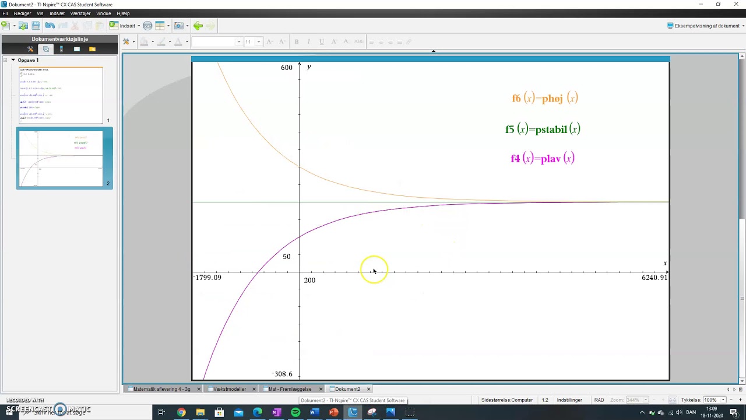Open the document tools wrench icon in the sidebar

pos(31,49)
